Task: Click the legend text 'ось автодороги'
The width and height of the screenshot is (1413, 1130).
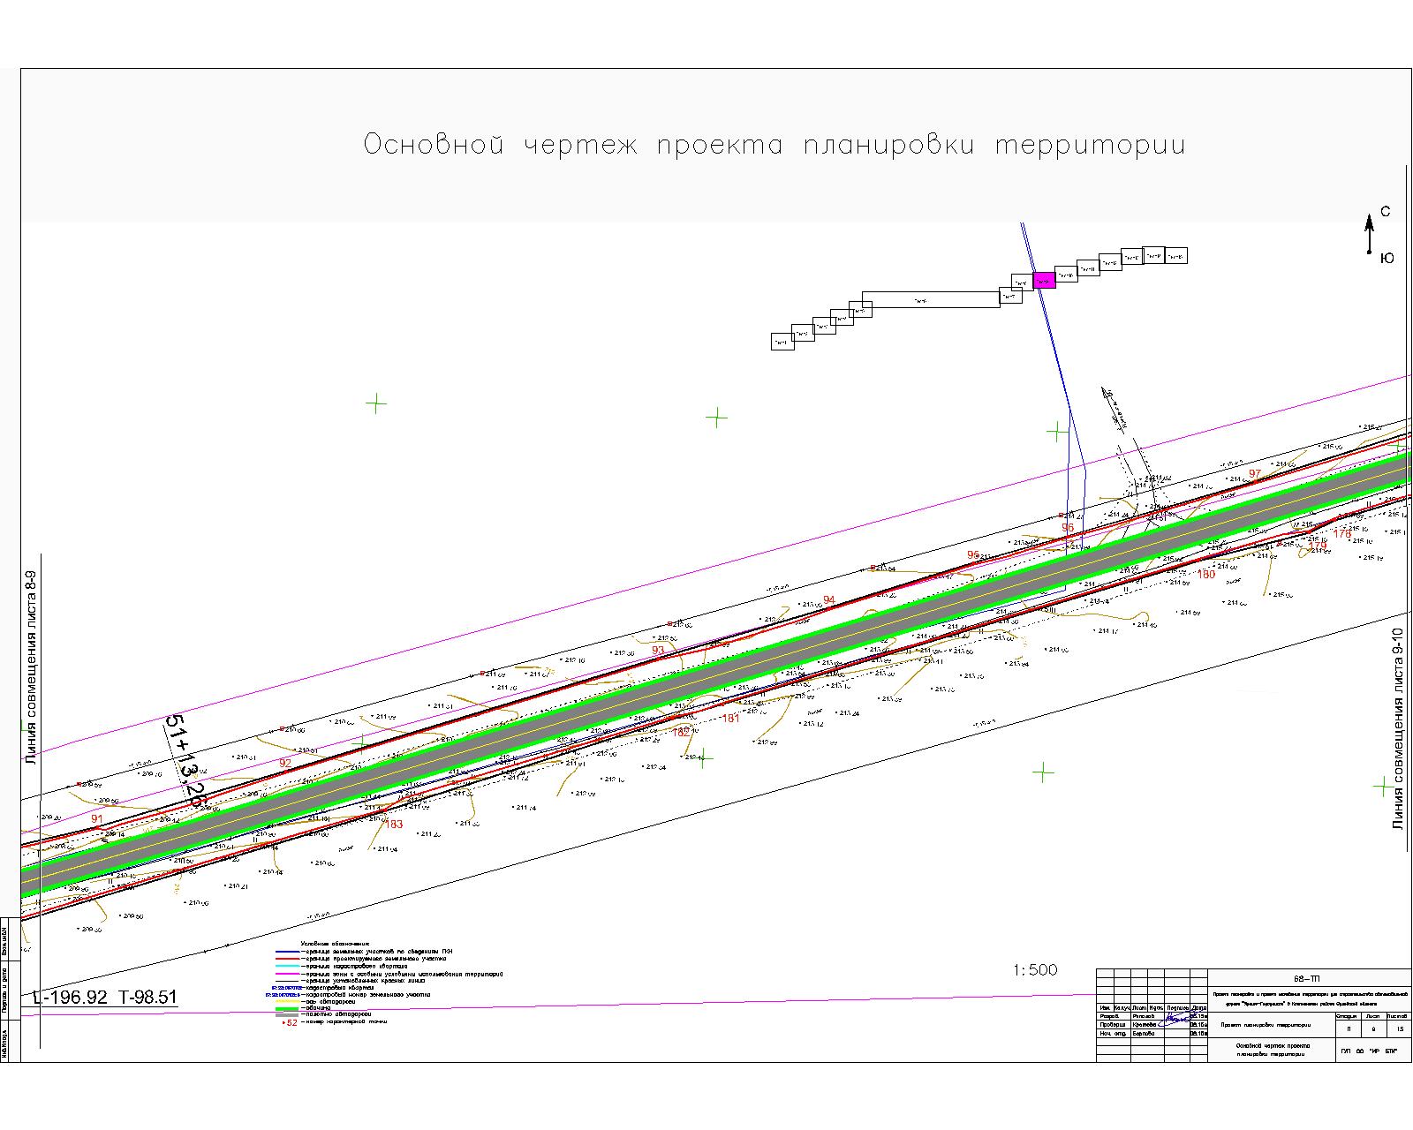Action: [x=330, y=1002]
